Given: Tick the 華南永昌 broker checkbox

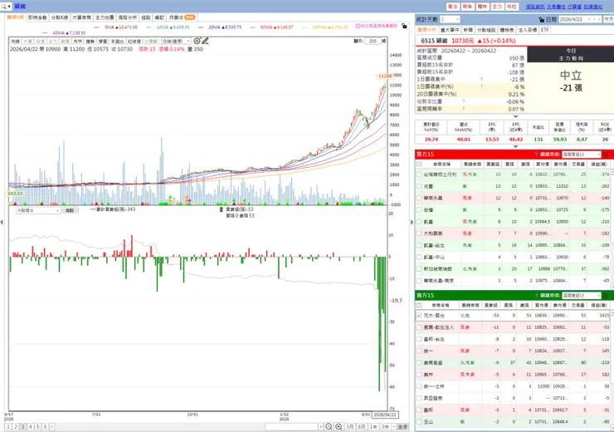Looking at the screenshot, I should [419, 198].
